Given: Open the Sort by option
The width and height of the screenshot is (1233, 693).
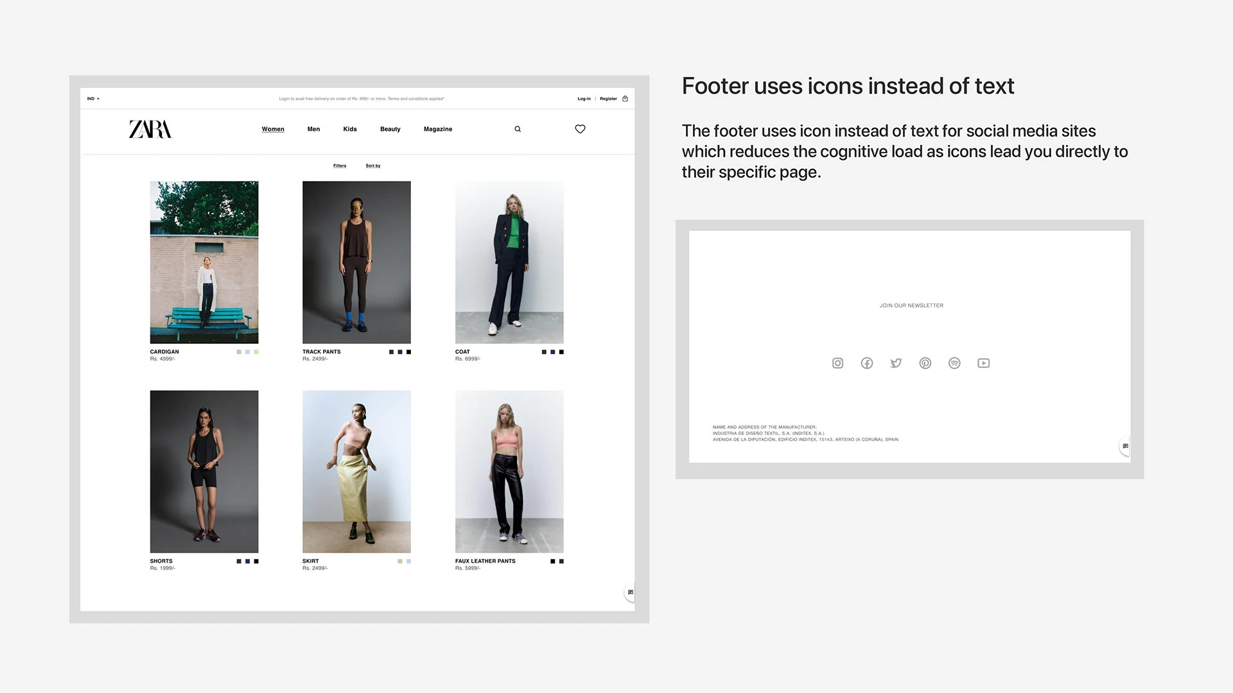Looking at the screenshot, I should [373, 166].
